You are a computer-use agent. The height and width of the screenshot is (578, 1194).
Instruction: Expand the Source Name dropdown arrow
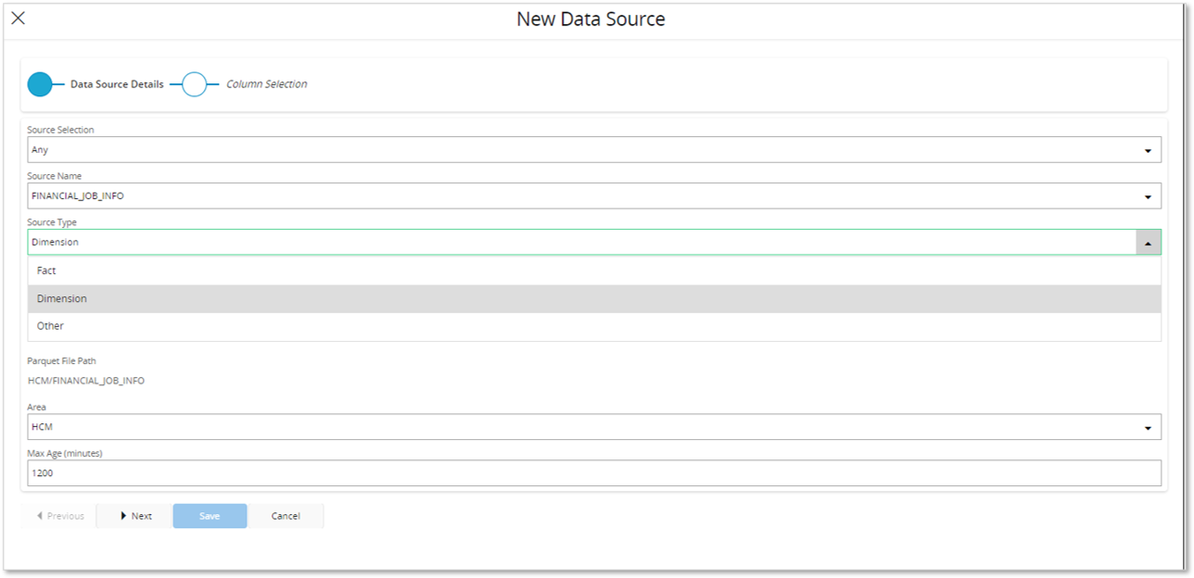pos(1148,196)
